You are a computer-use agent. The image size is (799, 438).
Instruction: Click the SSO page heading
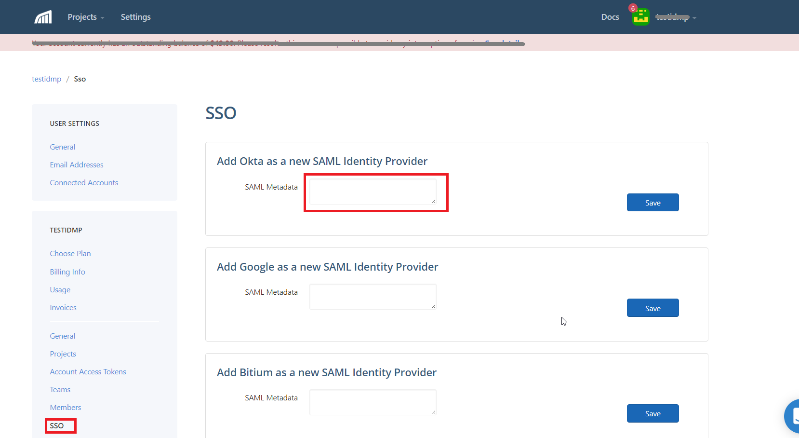[221, 113]
